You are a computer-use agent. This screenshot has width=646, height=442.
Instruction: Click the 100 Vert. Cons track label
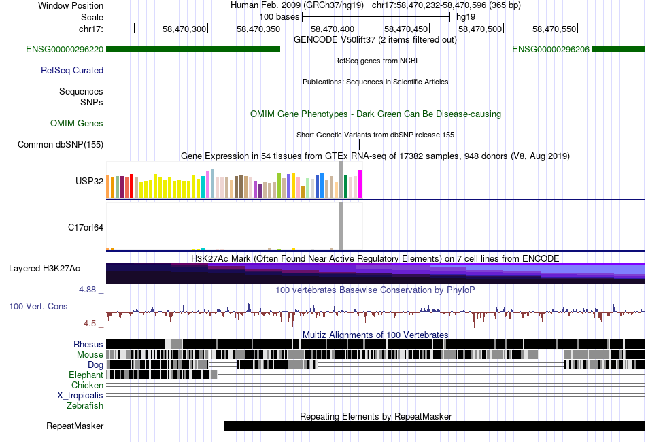coord(38,307)
